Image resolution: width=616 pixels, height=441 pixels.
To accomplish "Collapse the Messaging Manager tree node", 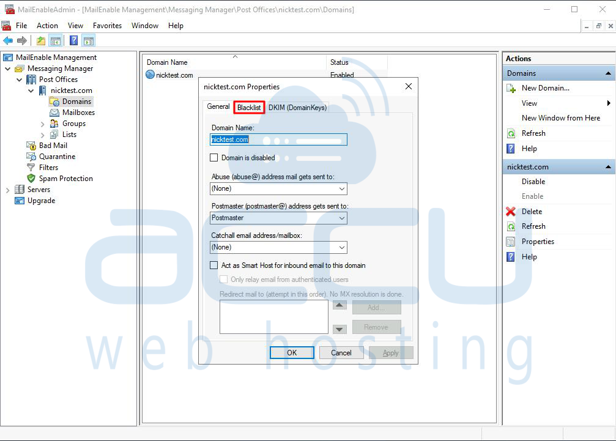I will pos(8,69).
